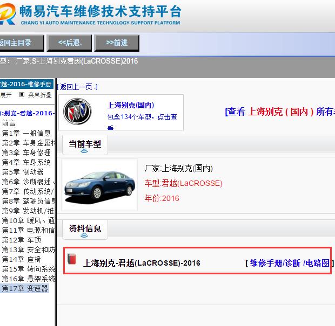Click the 君越-2016-维修手册 sidebar header
Viewport: 335px width, 326px height.
point(26,84)
